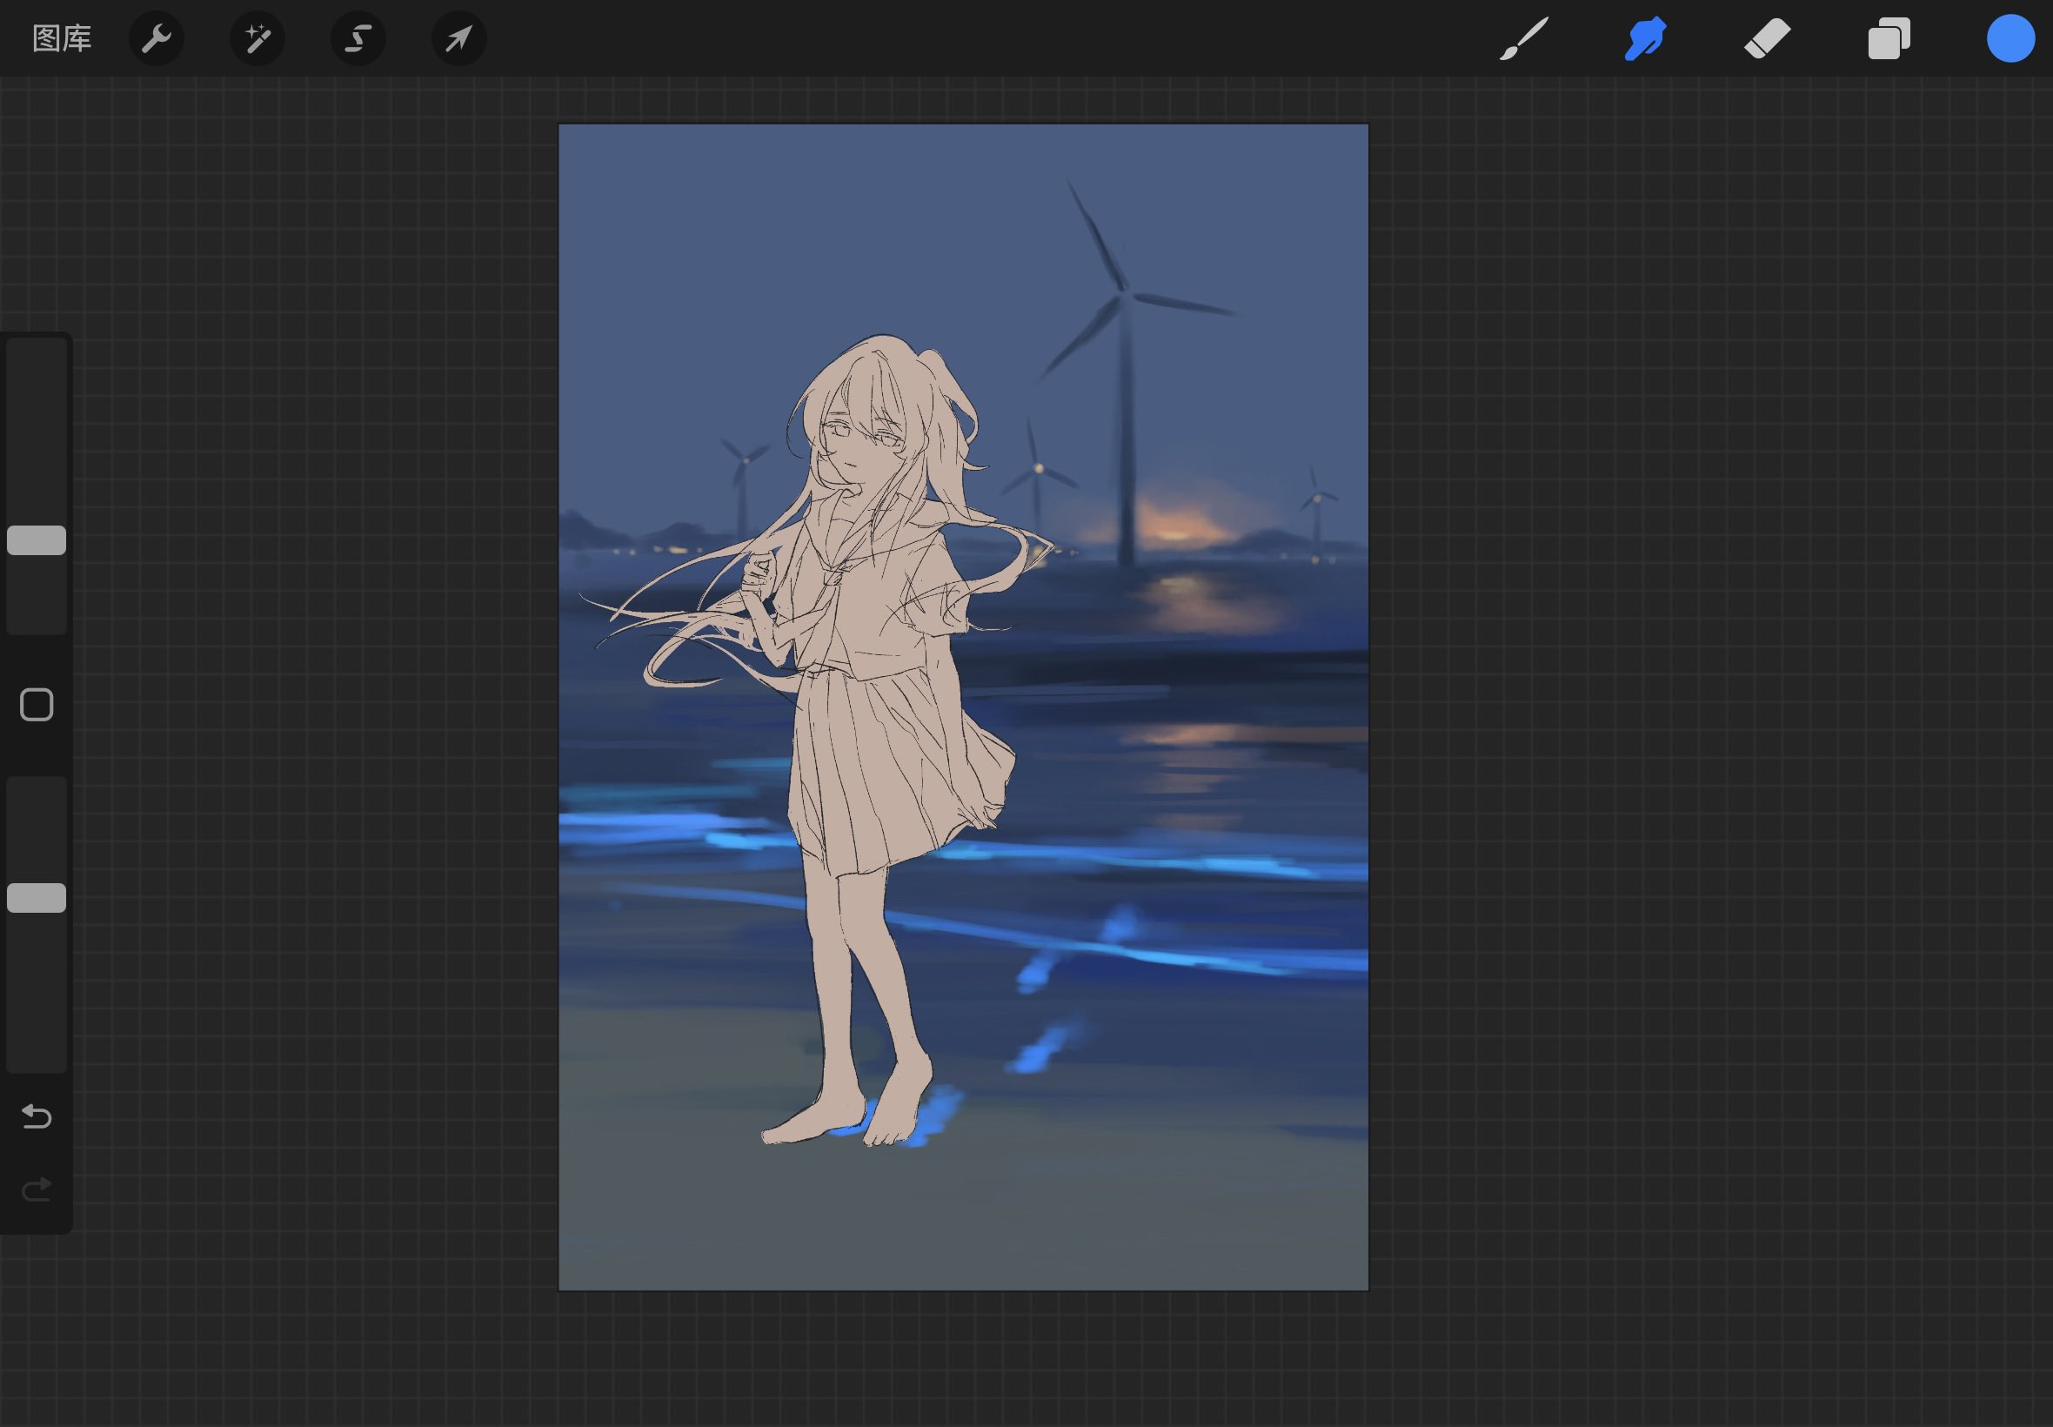Open the Adjustments magic wand menu

(257, 38)
